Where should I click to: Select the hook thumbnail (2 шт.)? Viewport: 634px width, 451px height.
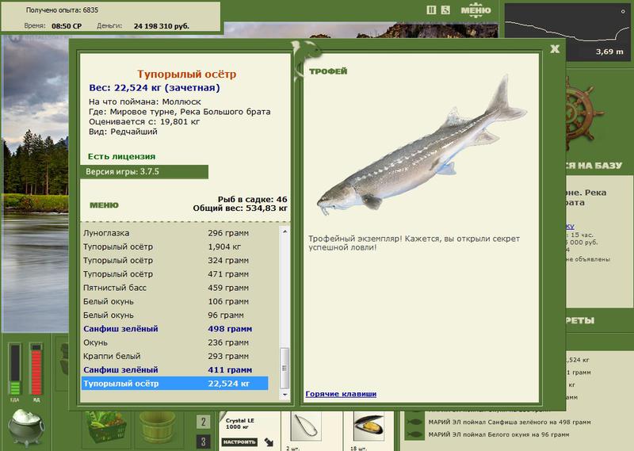click(306, 427)
